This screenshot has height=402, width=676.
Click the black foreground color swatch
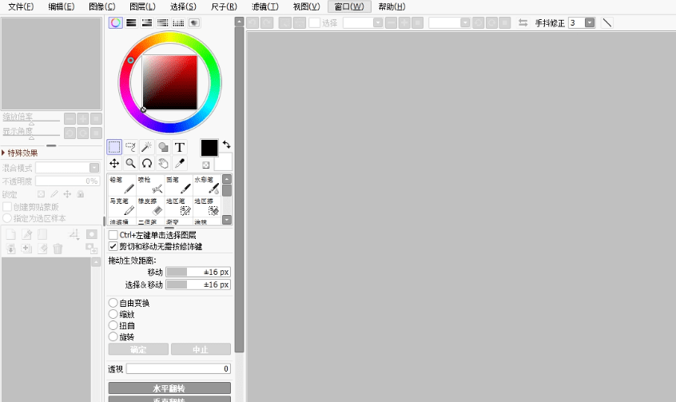(209, 148)
